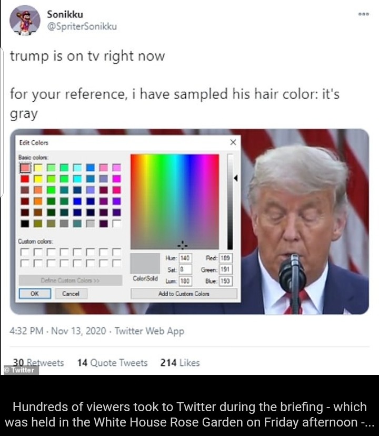Open the tweet's three-dot options menu

tap(363, 14)
